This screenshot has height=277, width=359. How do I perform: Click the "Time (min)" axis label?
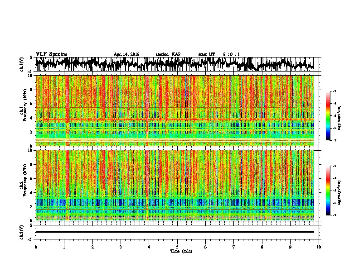(x=181, y=251)
